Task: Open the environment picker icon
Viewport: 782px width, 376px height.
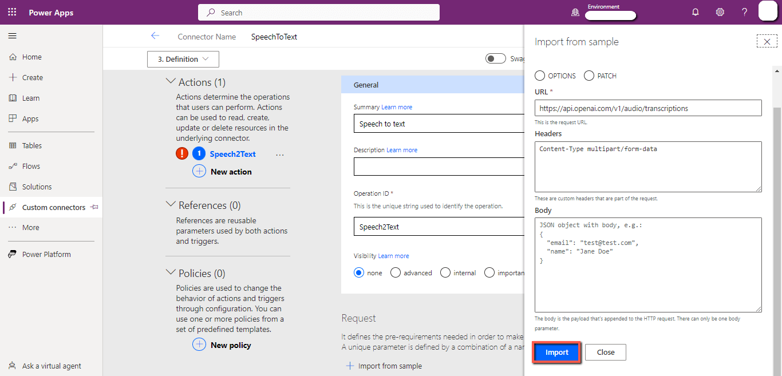Action: [x=575, y=12]
